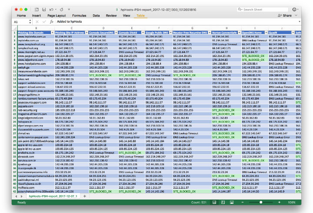
Task: Open the OpenDNS Home filter dropdown
Action: 266,33
